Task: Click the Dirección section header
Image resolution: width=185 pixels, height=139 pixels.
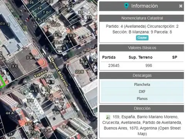Action: tap(141, 108)
